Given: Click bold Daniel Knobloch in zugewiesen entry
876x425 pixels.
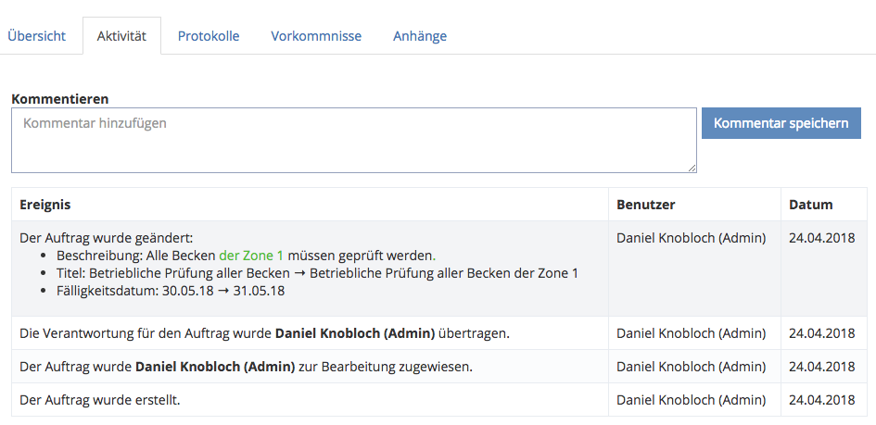Looking at the screenshot, I should tap(215, 367).
